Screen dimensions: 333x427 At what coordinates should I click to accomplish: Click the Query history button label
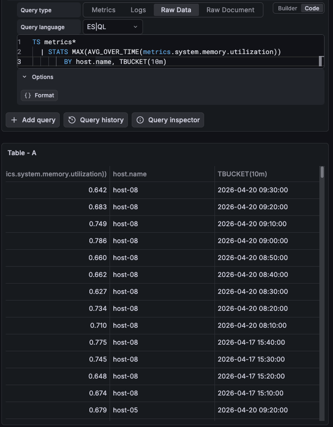[x=102, y=120]
